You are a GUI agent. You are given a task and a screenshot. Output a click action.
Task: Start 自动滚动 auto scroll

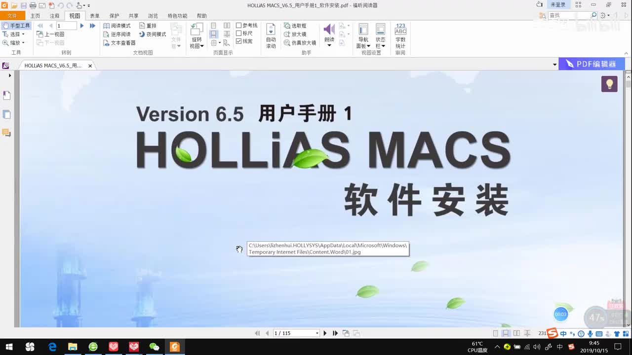(x=271, y=36)
